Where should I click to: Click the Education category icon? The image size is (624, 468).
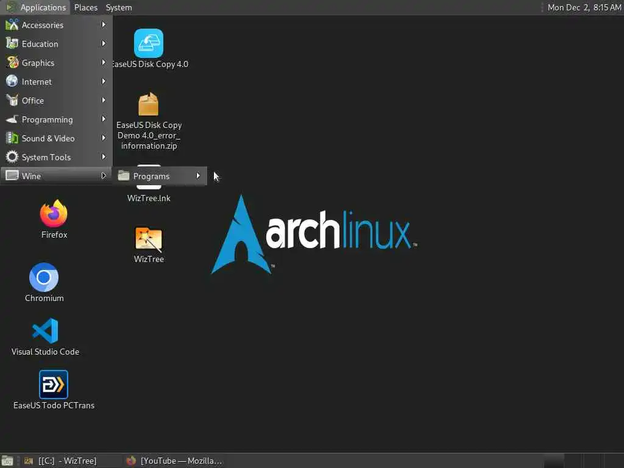point(12,43)
